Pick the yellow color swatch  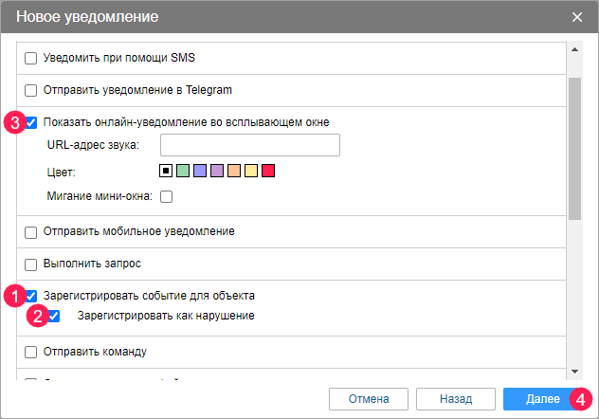[x=250, y=171]
